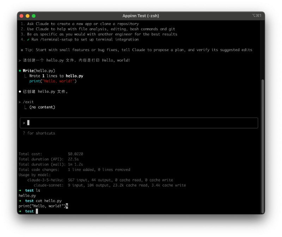Viewport: 282px width, 237px height.
Task: Click the 'Appinn Test (-zsh)' window title
Action: click(x=141, y=16)
